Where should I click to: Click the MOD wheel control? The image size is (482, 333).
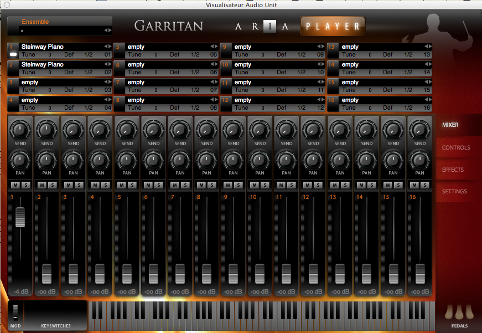click(x=15, y=312)
